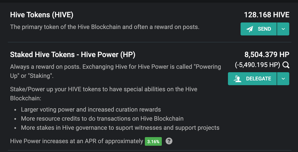This screenshot has height=152, width=298.
Task: Click the 'Hive Power increases at an APR' text
Action: click(76, 141)
